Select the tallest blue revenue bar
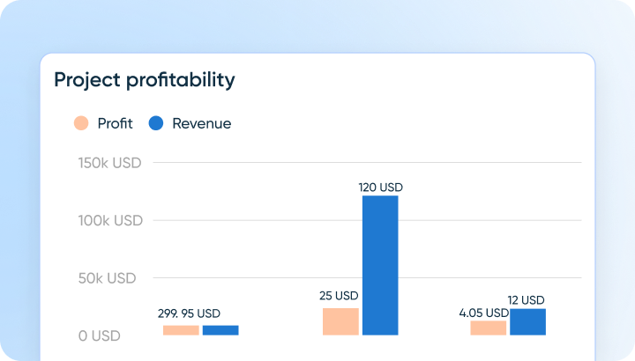635x361 pixels. point(380,264)
